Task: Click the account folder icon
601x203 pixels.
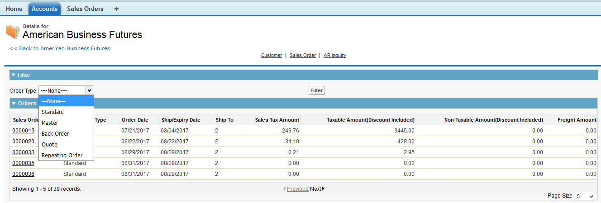Action: pyautogui.click(x=13, y=32)
